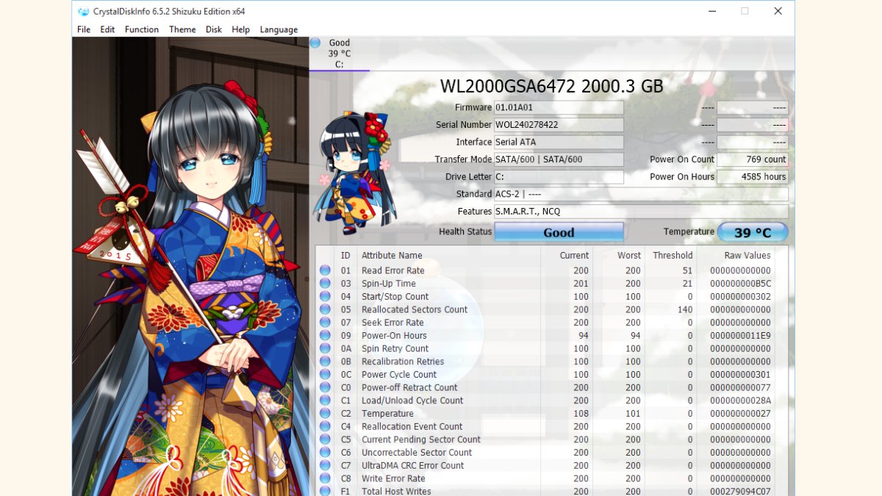Click the Power On Count value 769 count
Image resolution: width=882 pixels, height=496 pixels.
pyautogui.click(x=753, y=159)
